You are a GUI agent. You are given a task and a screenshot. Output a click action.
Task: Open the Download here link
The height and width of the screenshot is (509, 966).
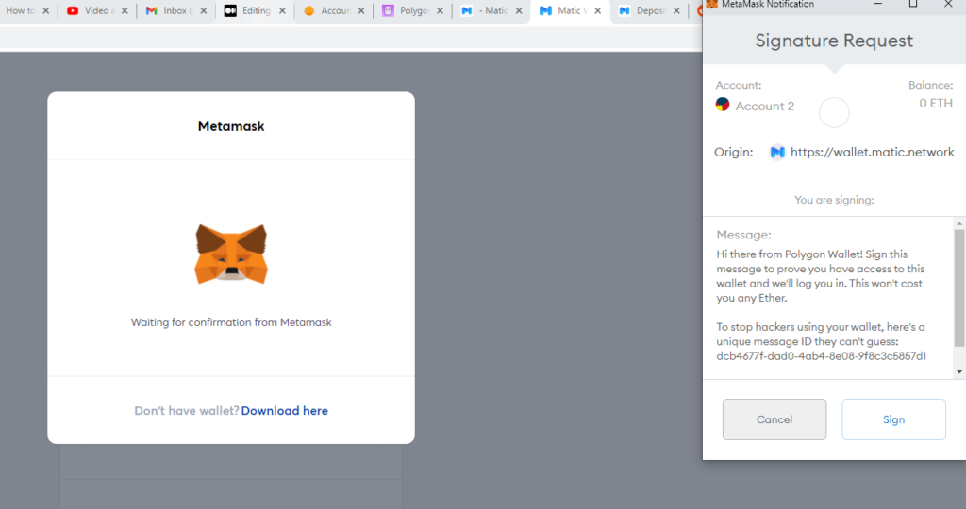pyautogui.click(x=284, y=411)
